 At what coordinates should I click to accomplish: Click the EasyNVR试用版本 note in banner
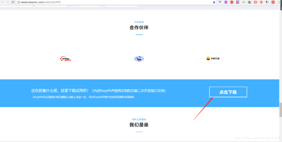tap(83, 97)
